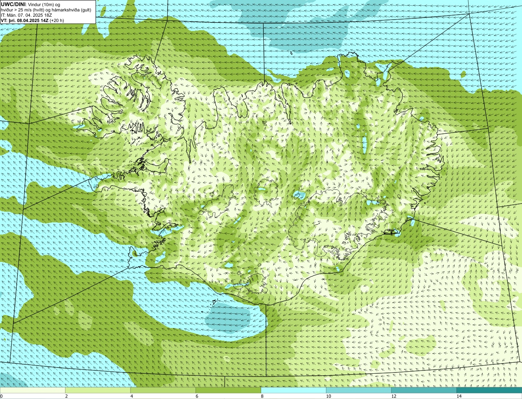Click the 'hviður > 25 m/s' description line
Viewport: 522px width, 399px height.
46,9
